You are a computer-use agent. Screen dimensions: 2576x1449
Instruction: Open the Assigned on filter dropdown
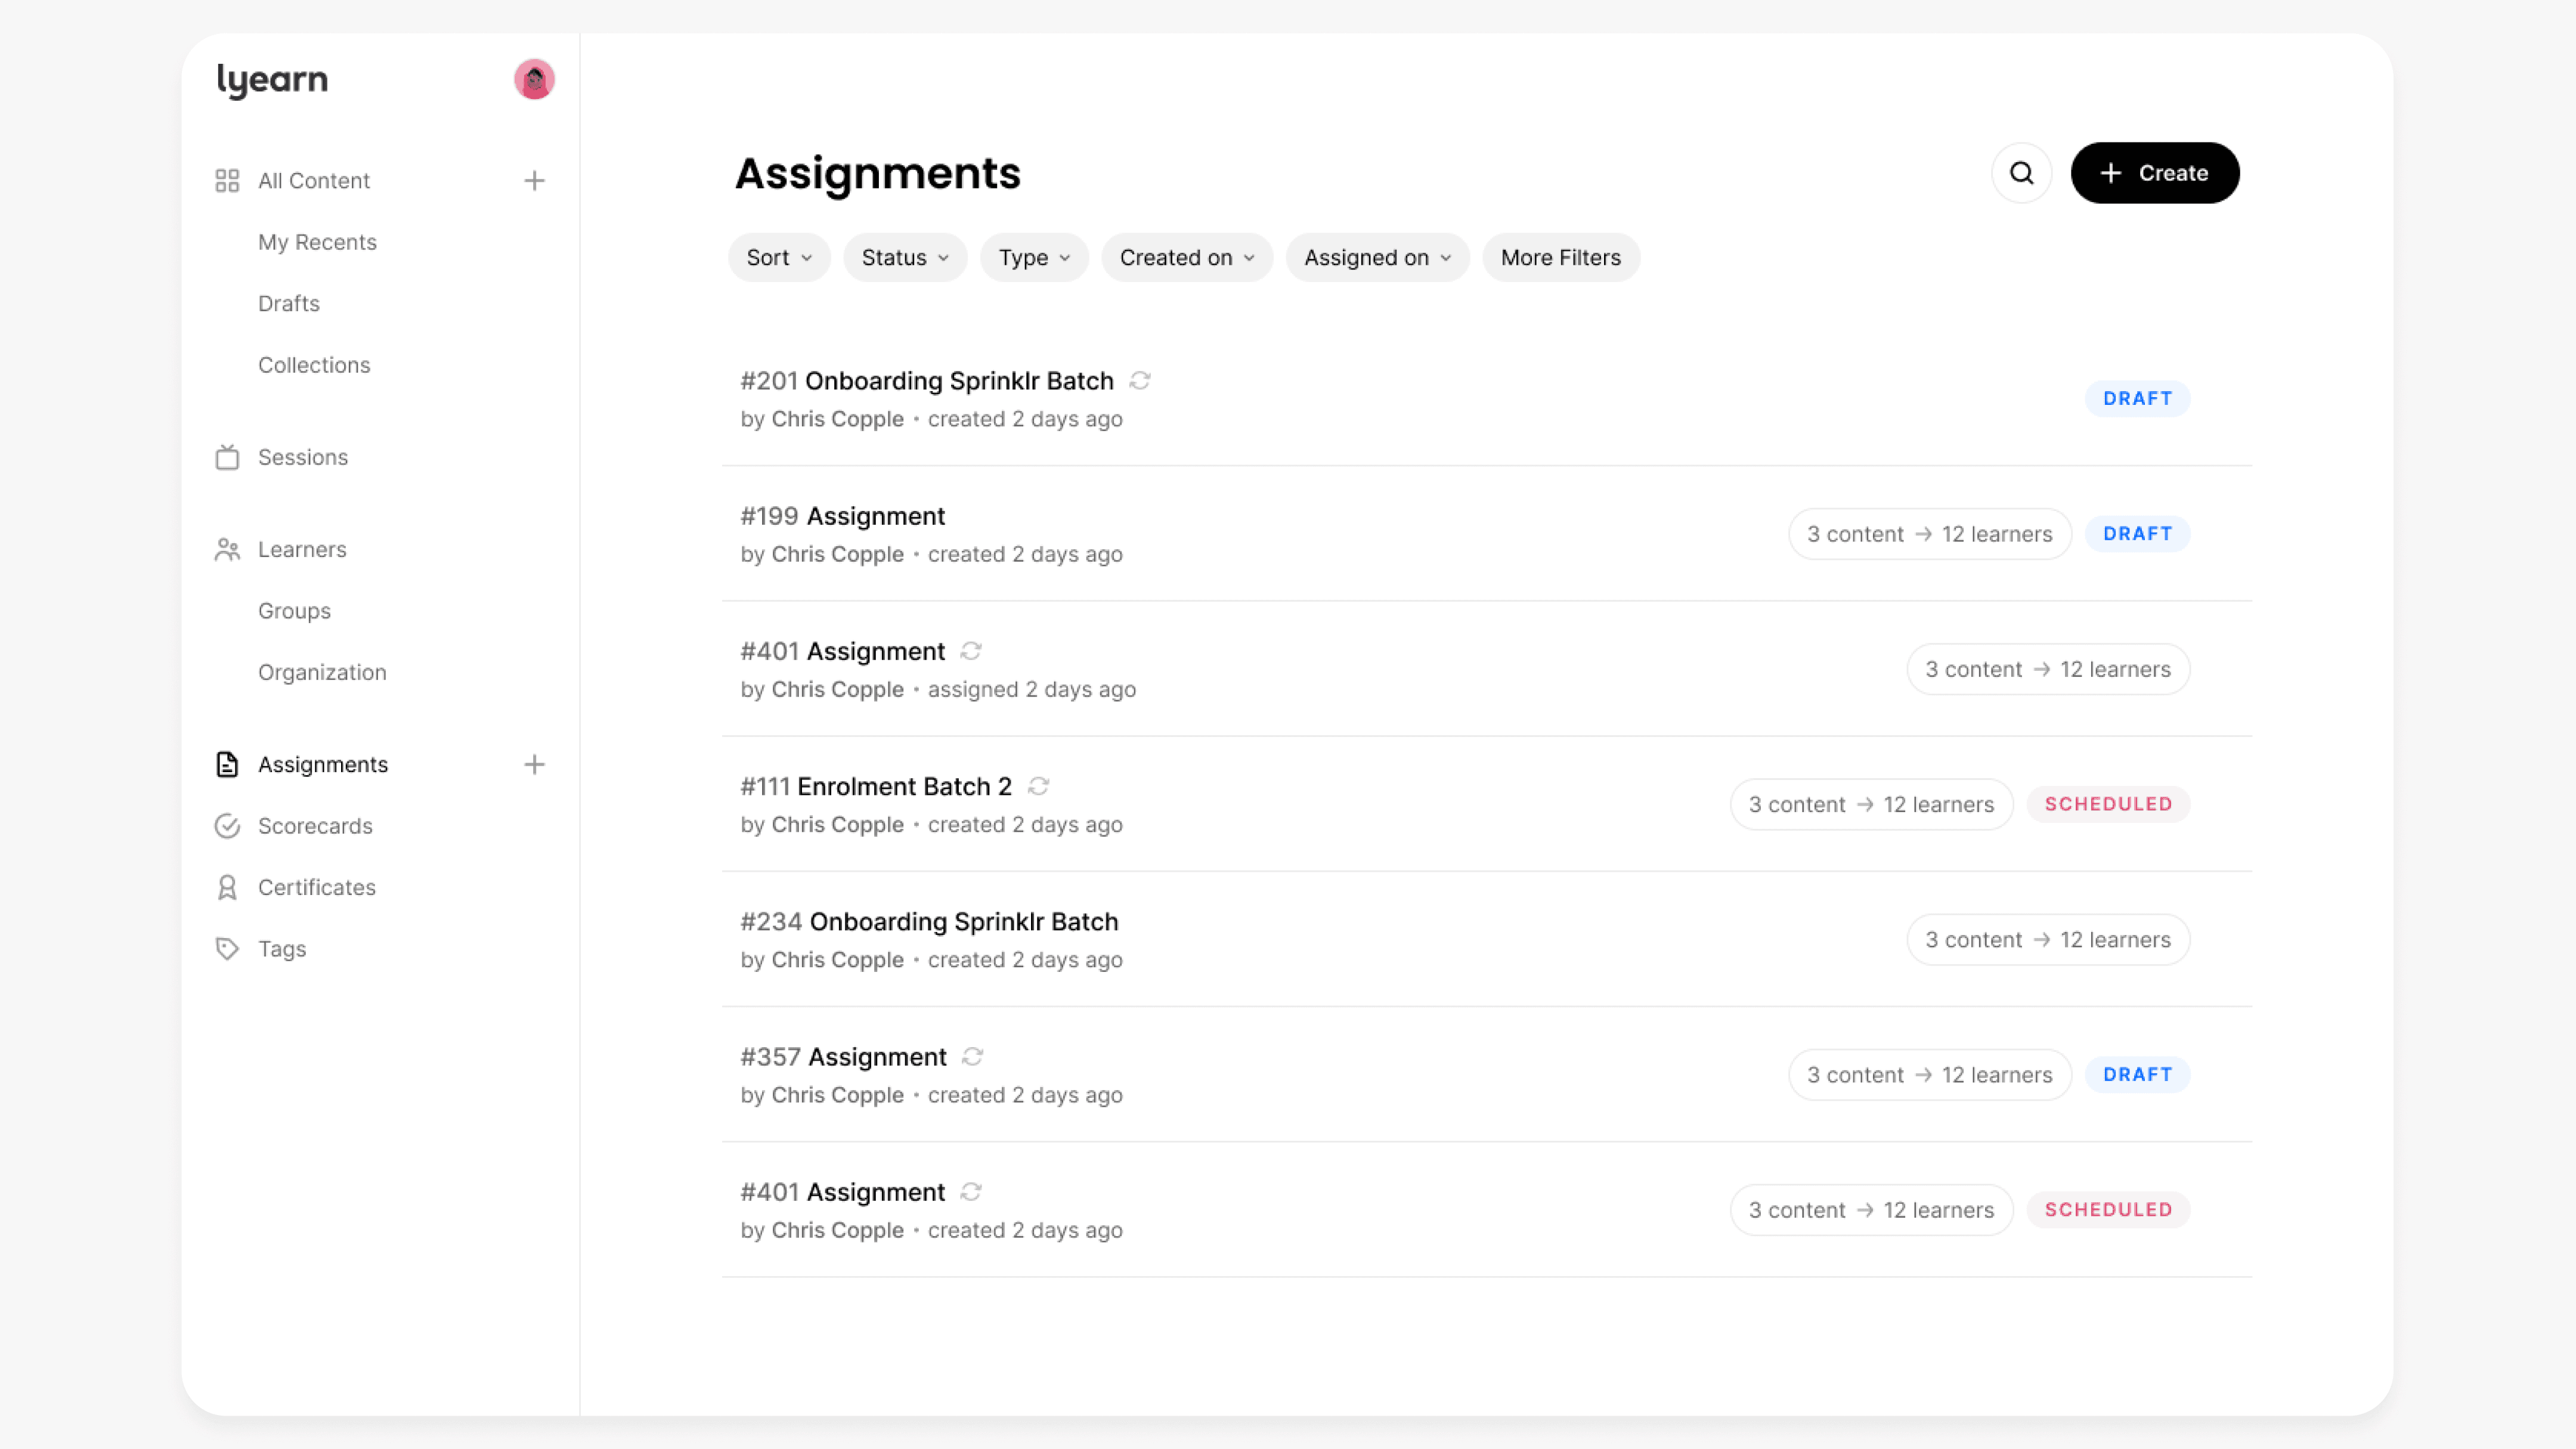tap(1376, 258)
